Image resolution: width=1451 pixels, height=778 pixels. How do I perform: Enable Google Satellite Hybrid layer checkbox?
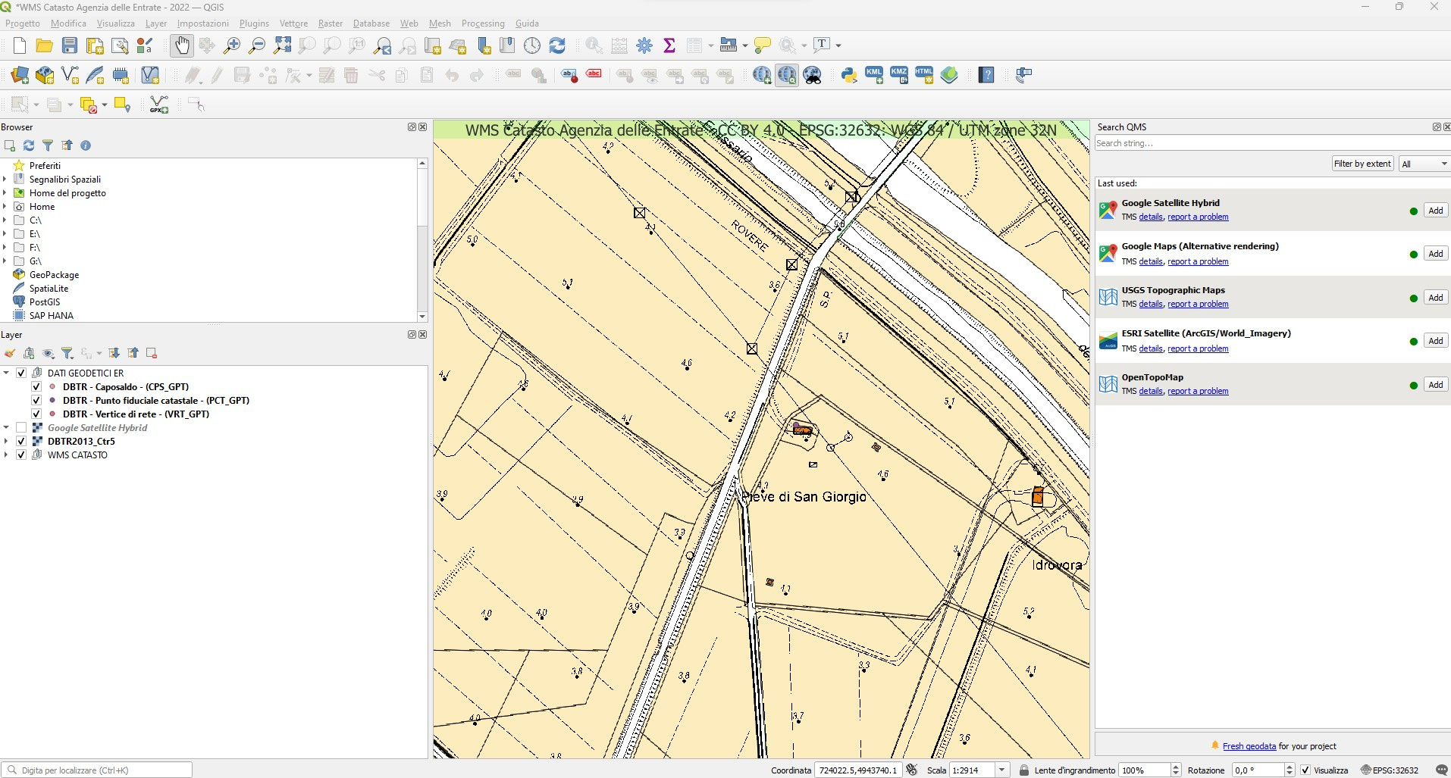click(x=21, y=427)
